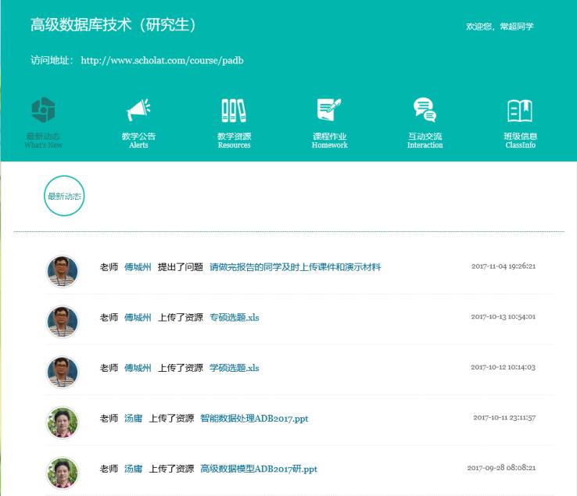Open the 学硕选题.xls resource link
Viewport: 577px width, 496px height.
coord(234,368)
